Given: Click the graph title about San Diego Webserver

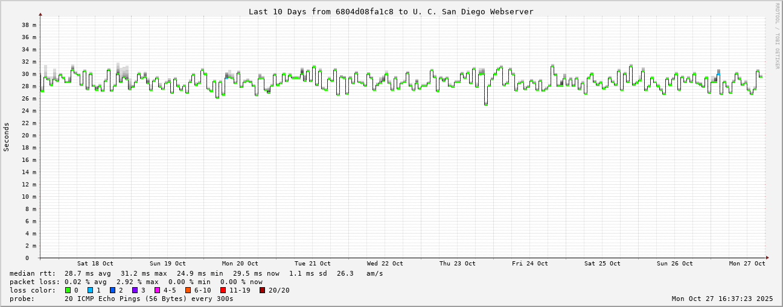Looking at the screenshot, I should (x=391, y=11).
